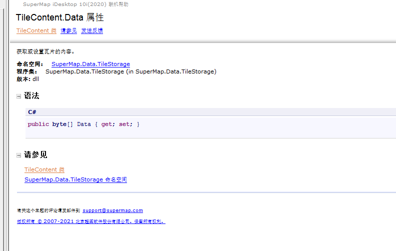Click the 程序集 assembly text line
396x251 pixels.
tap(116, 71)
